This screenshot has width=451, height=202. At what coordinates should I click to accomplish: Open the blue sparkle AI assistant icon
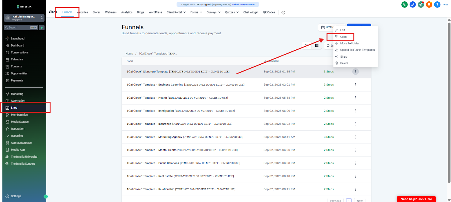pos(413,4)
